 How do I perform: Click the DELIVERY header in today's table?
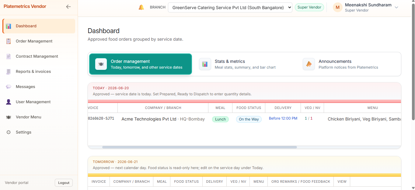coord(283,108)
